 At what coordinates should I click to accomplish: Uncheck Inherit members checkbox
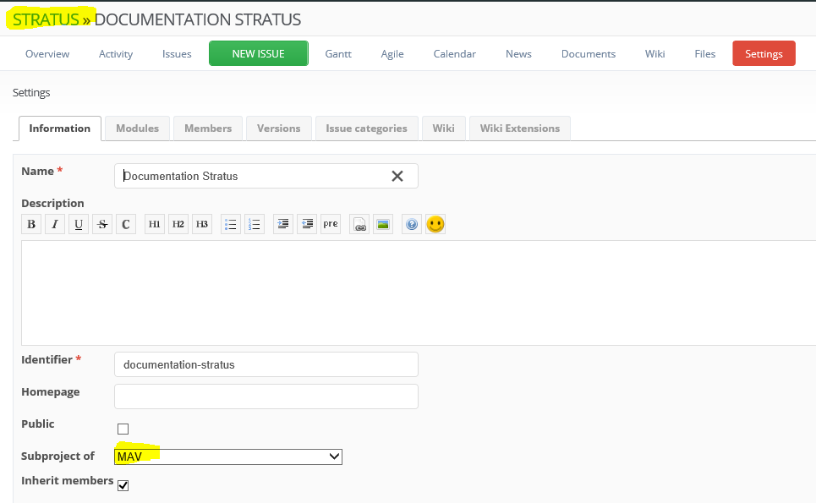click(x=123, y=485)
